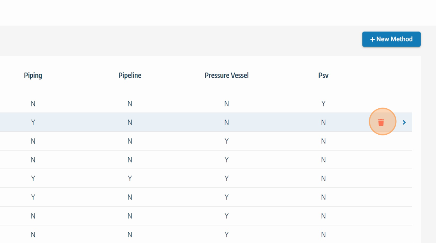This screenshot has height=243, width=436.
Task: Select Pressure Vessel Y in row with Pipeline Y
Action: [x=227, y=179]
